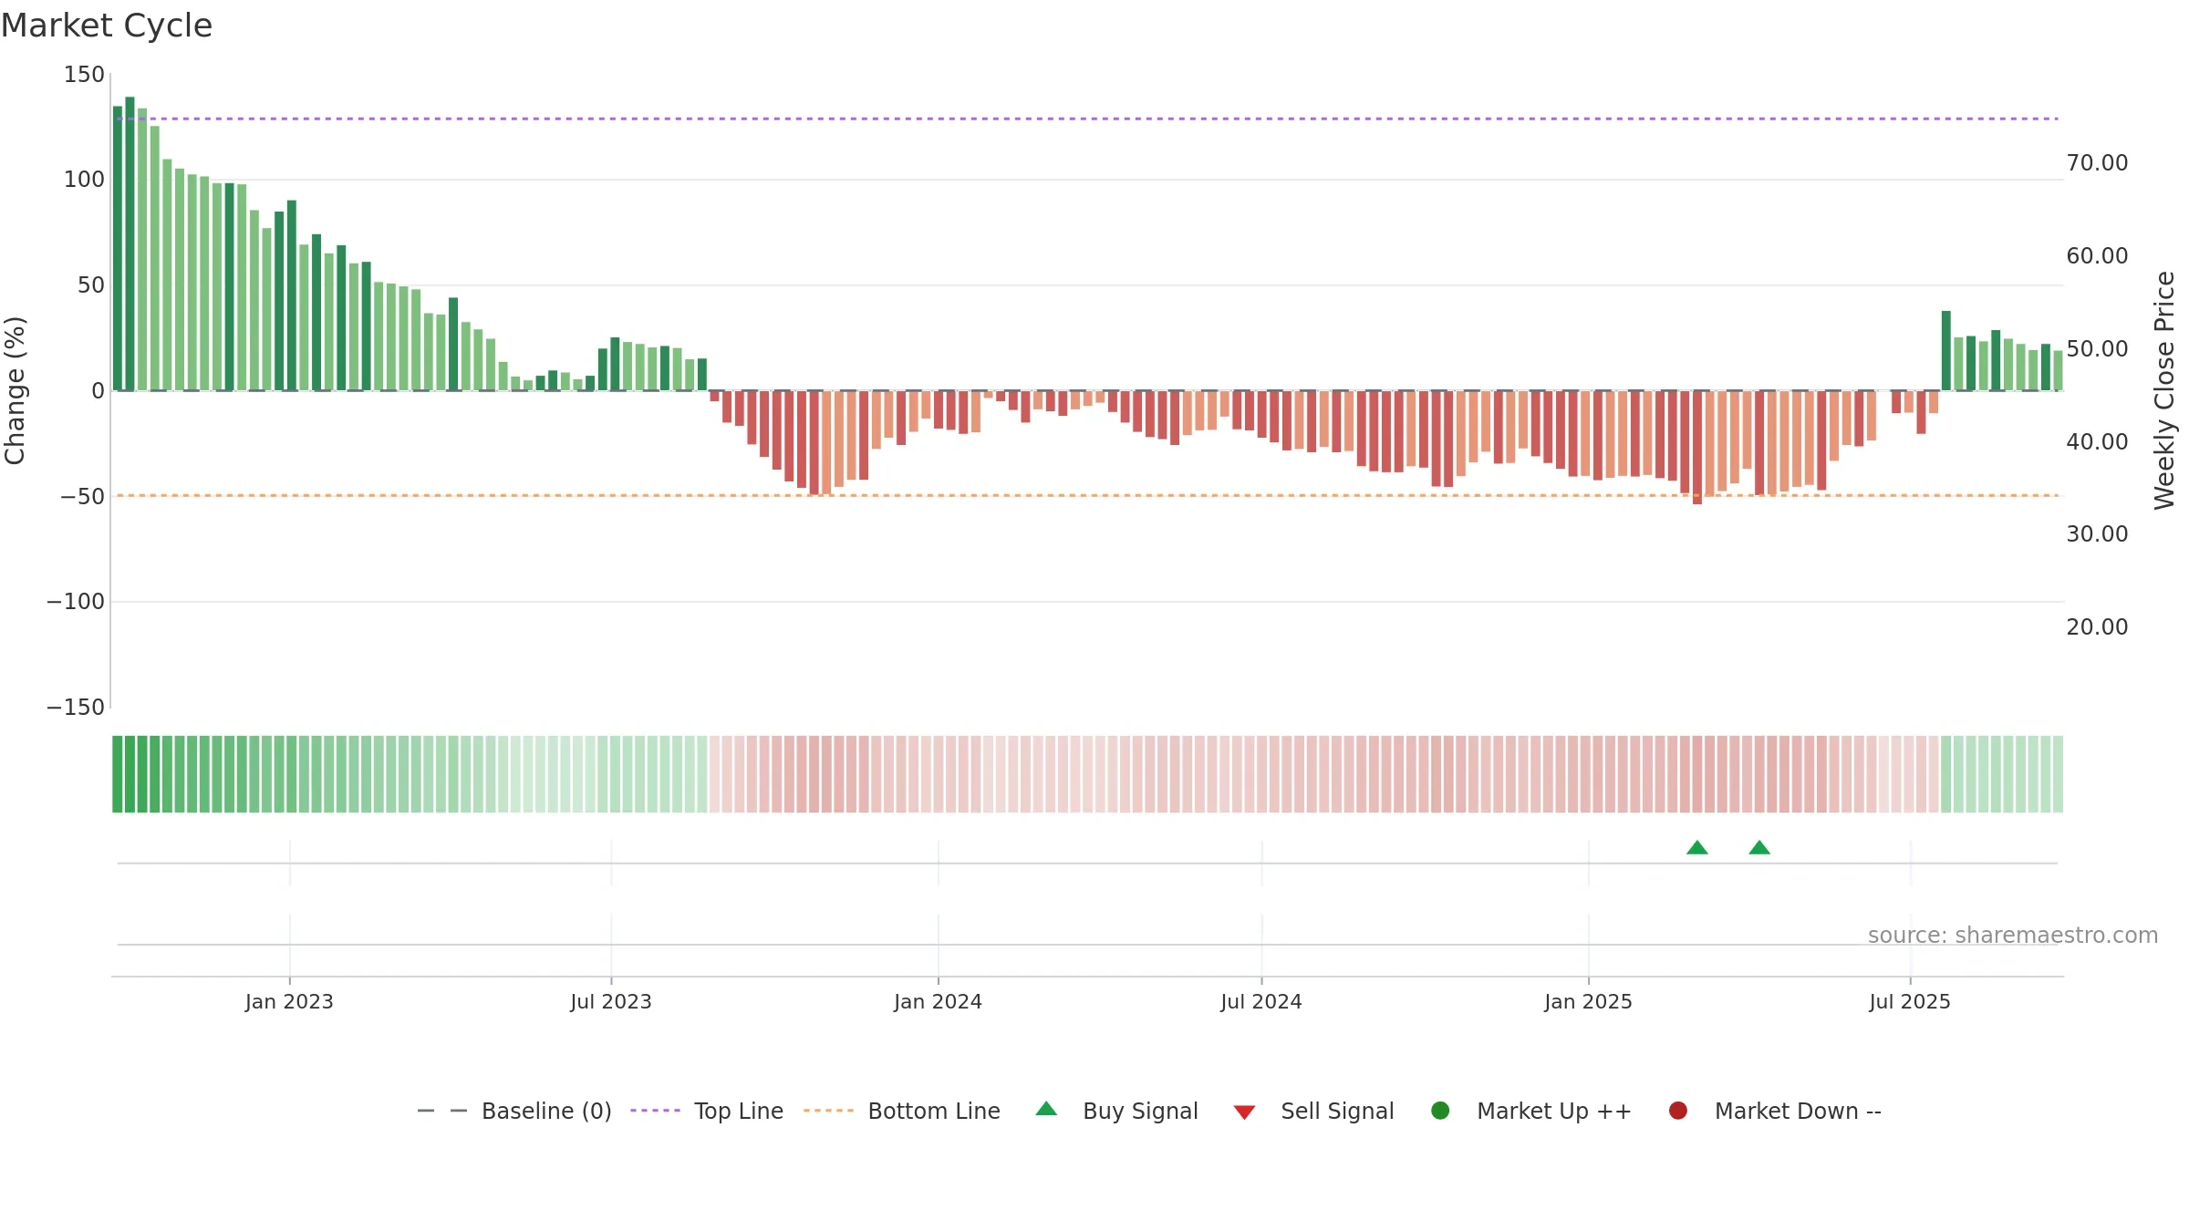
Task: Select the first buy signal marker in early 2025
Action: 1697,848
